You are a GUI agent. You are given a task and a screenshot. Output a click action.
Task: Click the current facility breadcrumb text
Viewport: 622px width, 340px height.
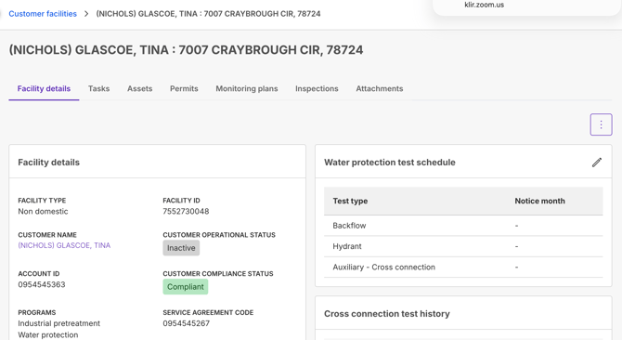(208, 14)
